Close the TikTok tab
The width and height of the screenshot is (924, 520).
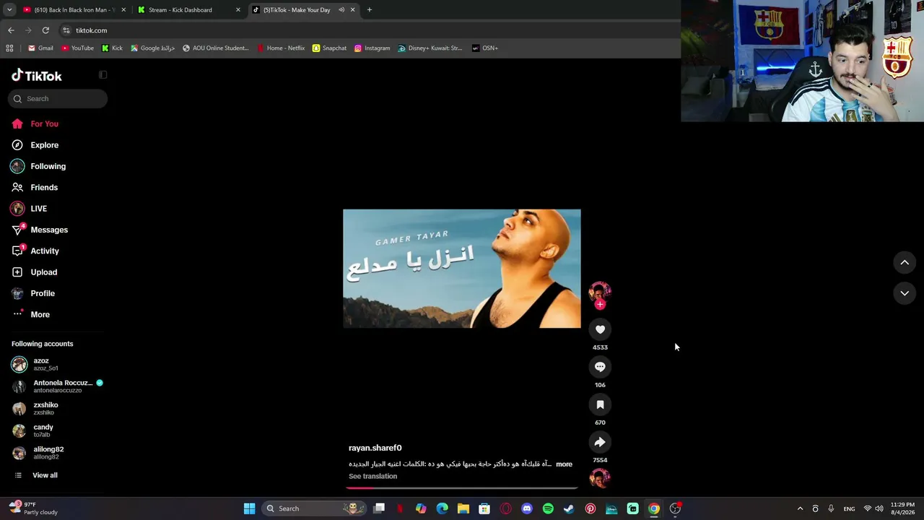pos(353,10)
